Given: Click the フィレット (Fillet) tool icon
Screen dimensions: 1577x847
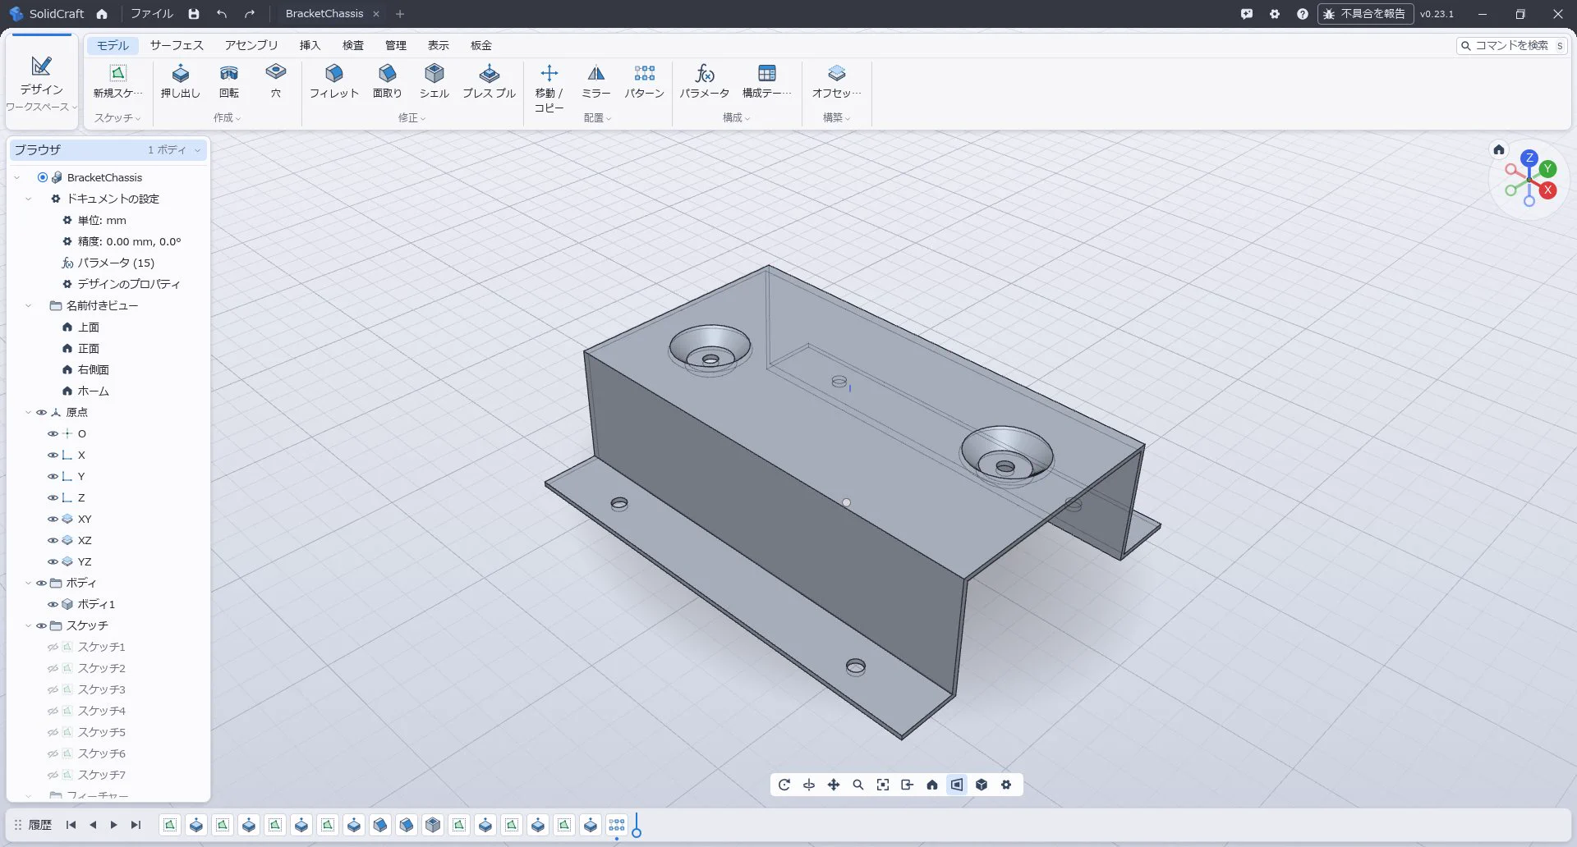Looking at the screenshot, I should click(334, 73).
